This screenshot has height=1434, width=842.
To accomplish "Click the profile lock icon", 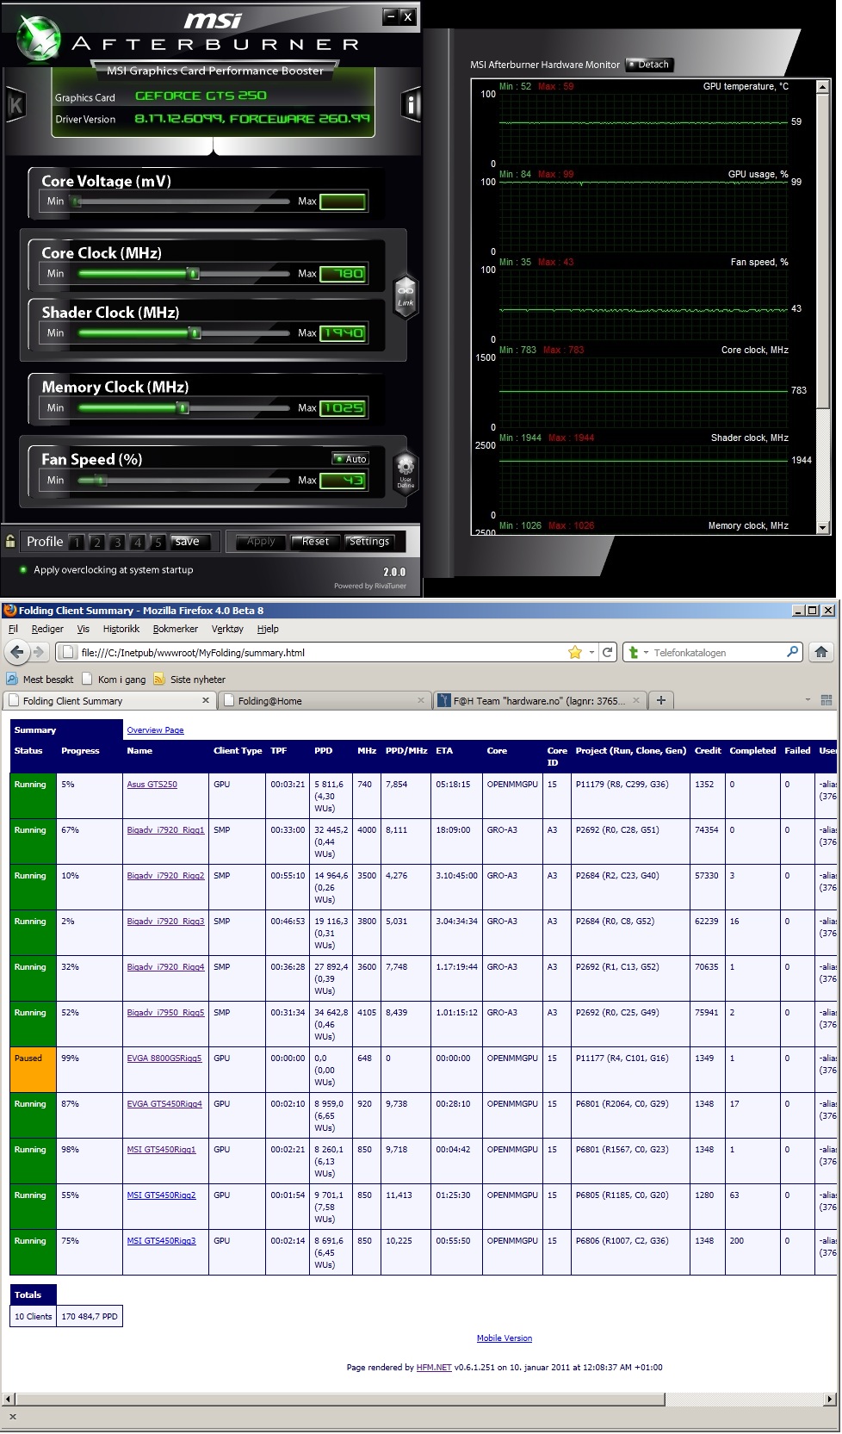I will (x=10, y=541).
